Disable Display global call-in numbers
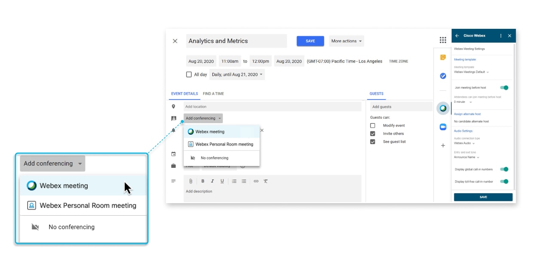This screenshot has width=533, height=272. (x=503, y=168)
